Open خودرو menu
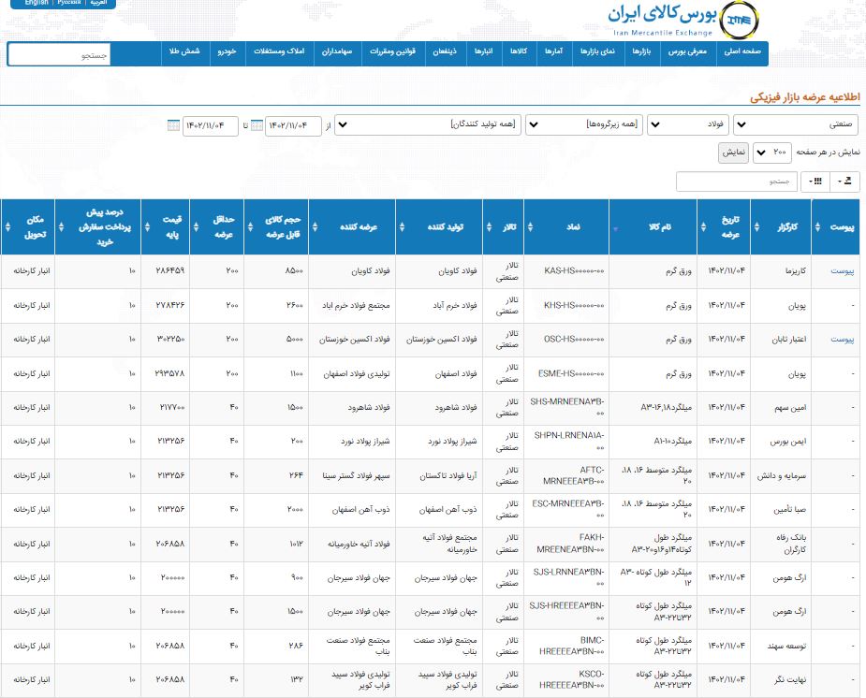 tap(227, 51)
